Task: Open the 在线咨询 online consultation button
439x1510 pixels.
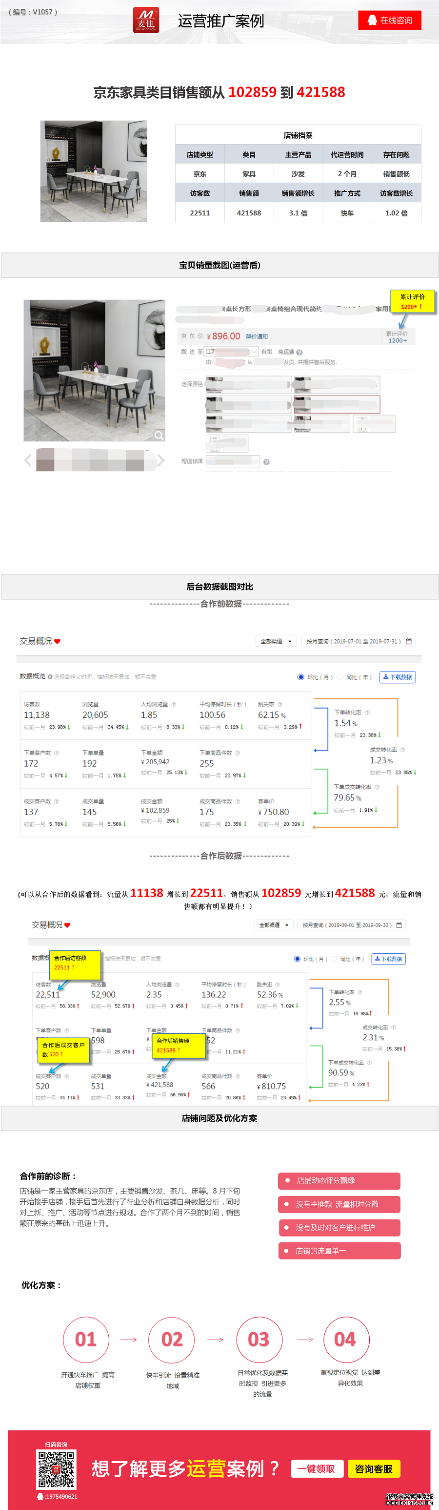Action: [x=390, y=20]
